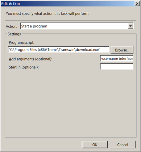Image resolution: width=141 pixels, height=152 pixels.
Task: Focus the empty Start in field
Action: click(117, 67)
